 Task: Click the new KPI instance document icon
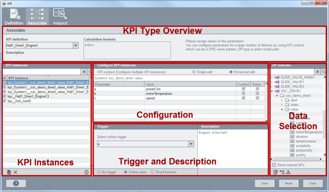[9, 172]
